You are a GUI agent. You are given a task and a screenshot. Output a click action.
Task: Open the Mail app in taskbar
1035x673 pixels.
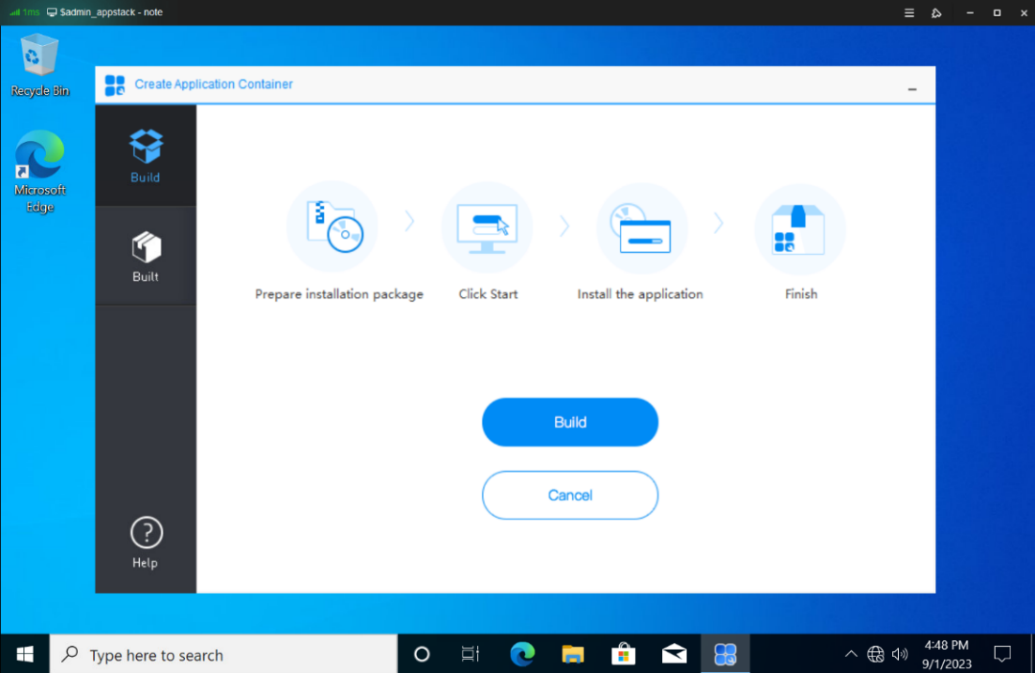[x=673, y=654]
